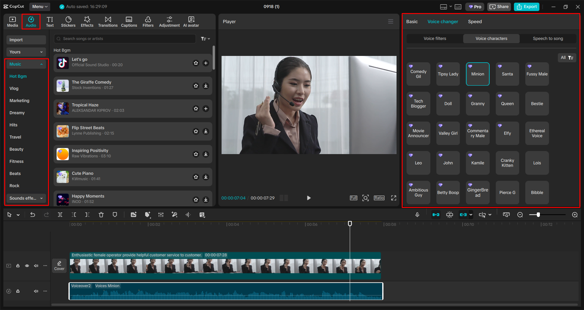The height and width of the screenshot is (310, 584).
Task: Open the Transitions panel
Action: click(x=108, y=22)
